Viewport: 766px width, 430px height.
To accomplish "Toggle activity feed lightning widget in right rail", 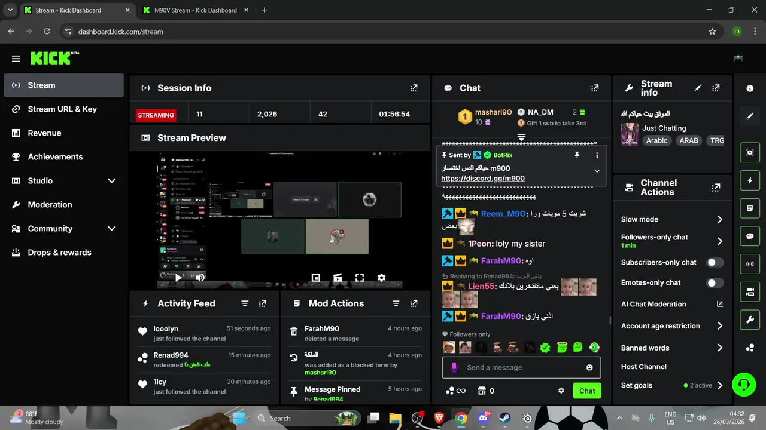I will (x=750, y=180).
